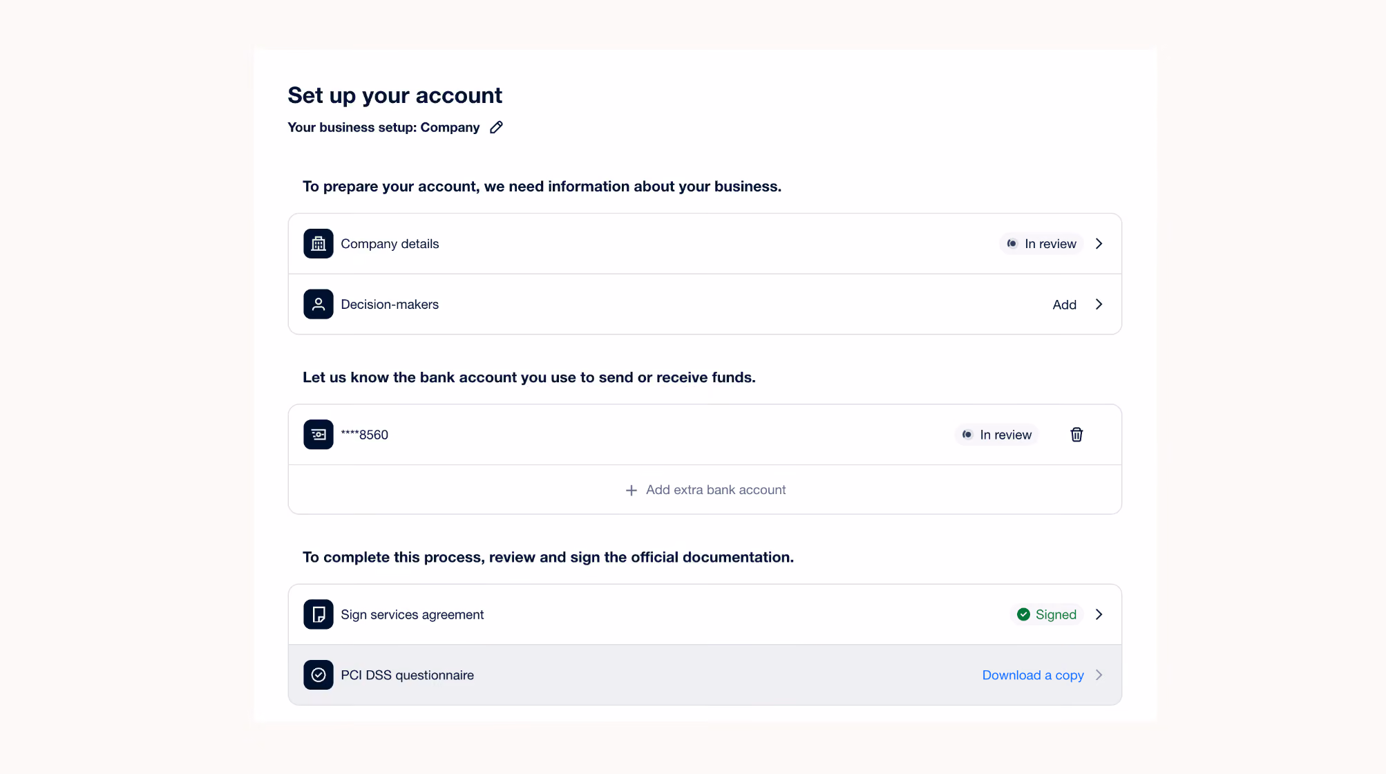Click the Company details building icon
1386x774 pixels.
click(x=319, y=243)
